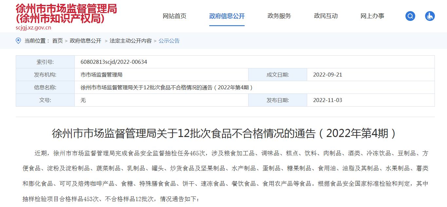Screen dimensions: 447x207
Task: Click the location pin icon in breadcrumb
Action: [18, 41]
